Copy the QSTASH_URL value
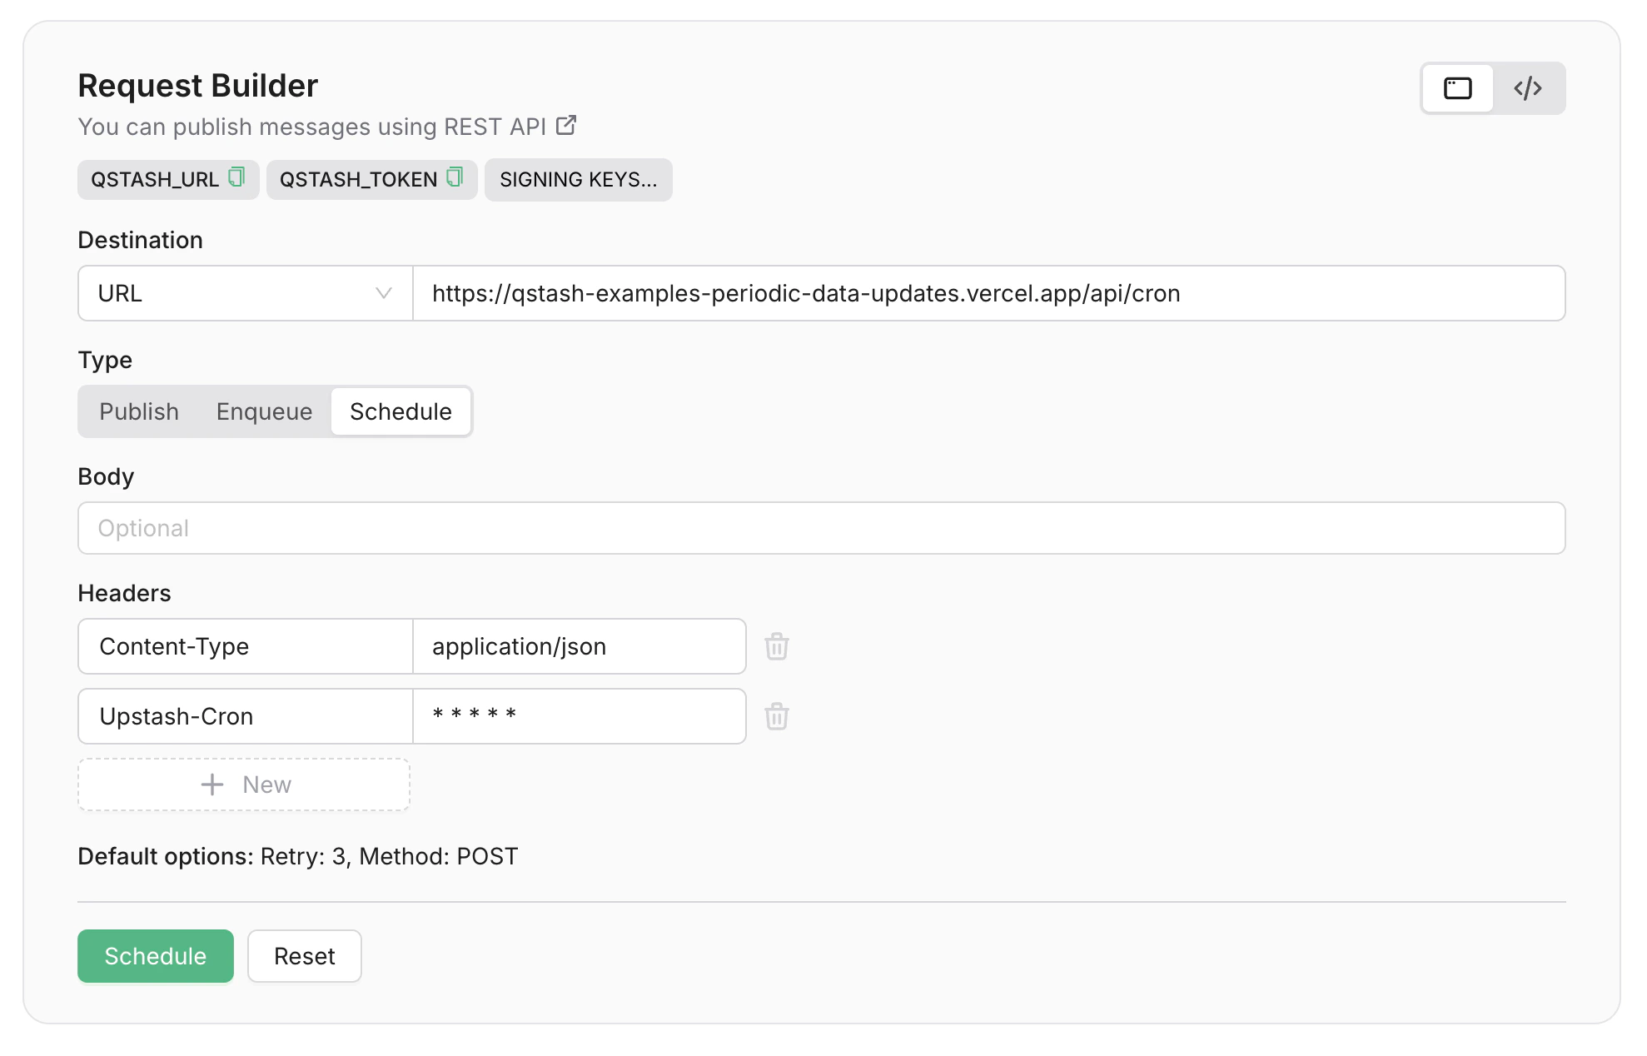 236,177
